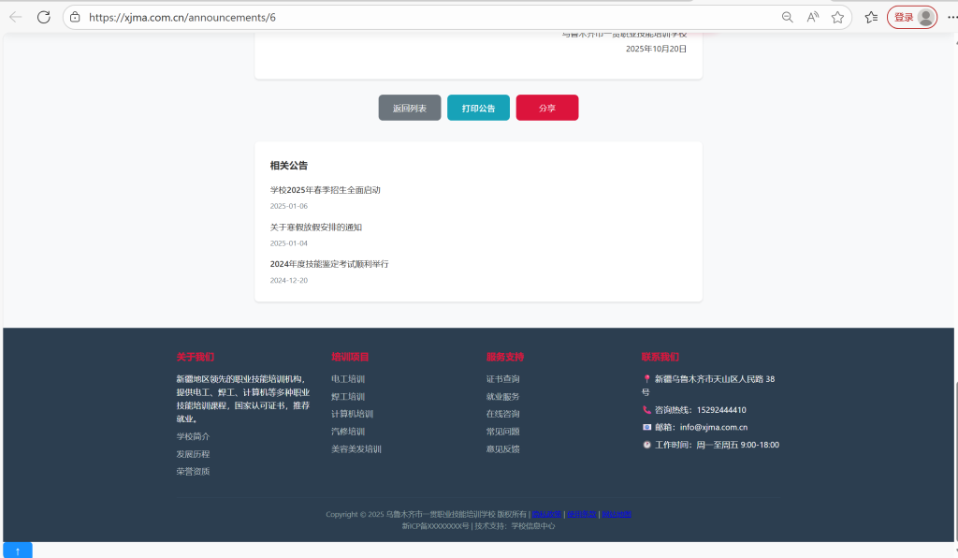Click the browser back arrow
The image size is (958, 558).
(x=16, y=17)
